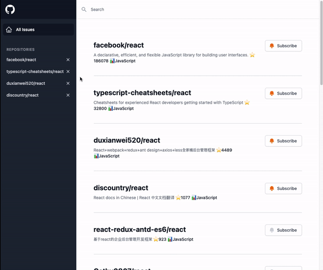Click the GitHub logo icon
This screenshot has width=323, height=270.
pyautogui.click(x=10, y=10)
